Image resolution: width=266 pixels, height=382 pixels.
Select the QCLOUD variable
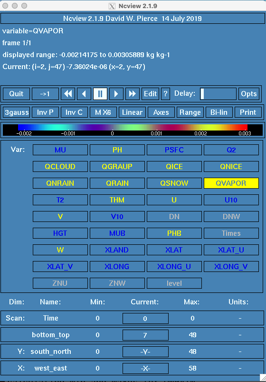click(x=60, y=166)
